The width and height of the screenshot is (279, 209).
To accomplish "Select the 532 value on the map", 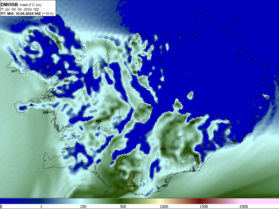I will (x=192, y=123).
